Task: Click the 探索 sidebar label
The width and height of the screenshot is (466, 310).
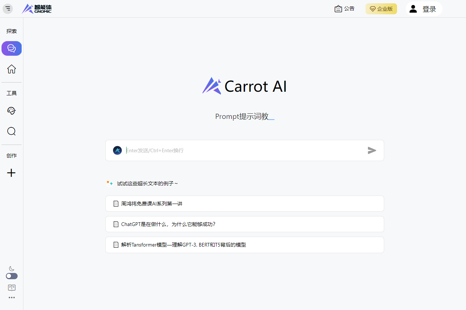Action: [x=12, y=31]
